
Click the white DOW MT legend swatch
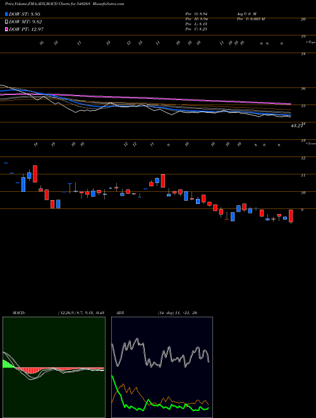[x=7, y=22]
